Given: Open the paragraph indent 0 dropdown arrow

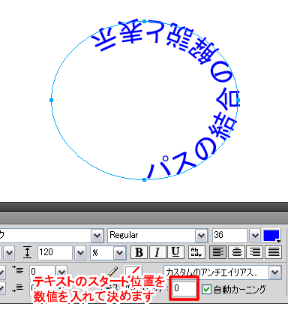Looking at the screenshot, I should (61, 271).
